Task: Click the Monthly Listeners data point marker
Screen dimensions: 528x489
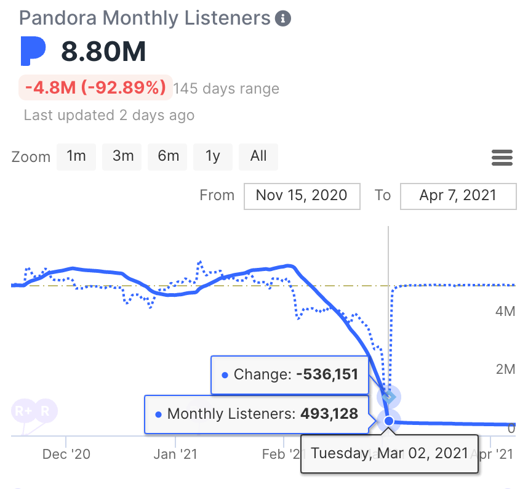Action: (389, 421)
